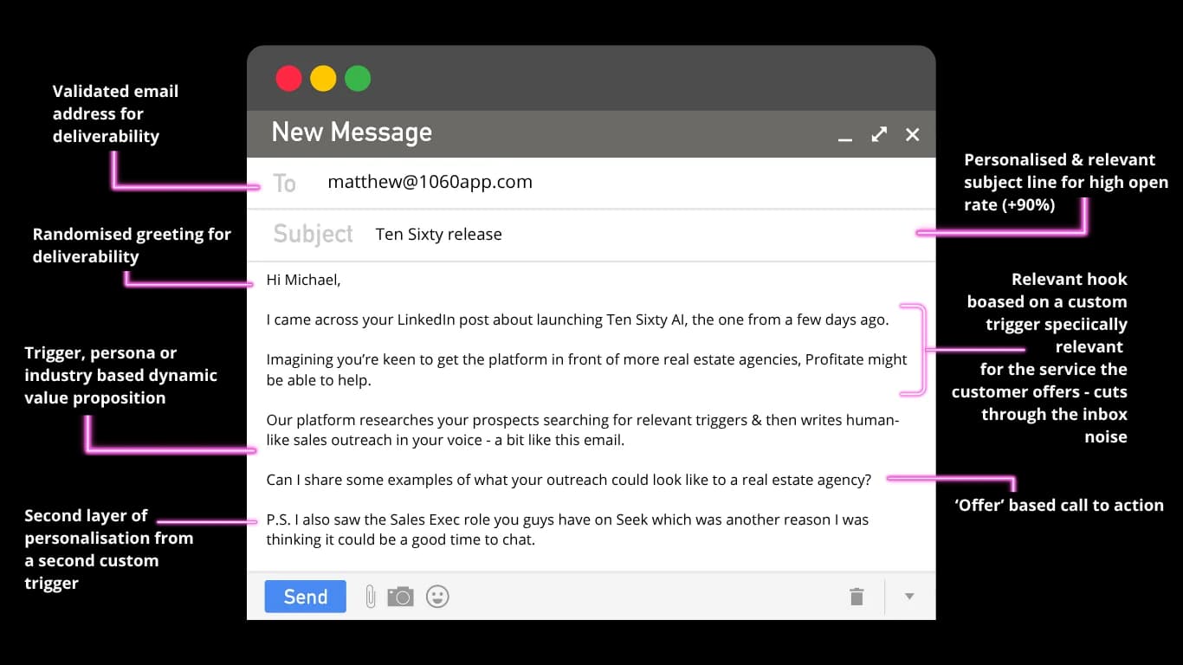This screenshot has width=1183, height=665.
Task: Click the minimize dash icon
Action: (844, 139)
